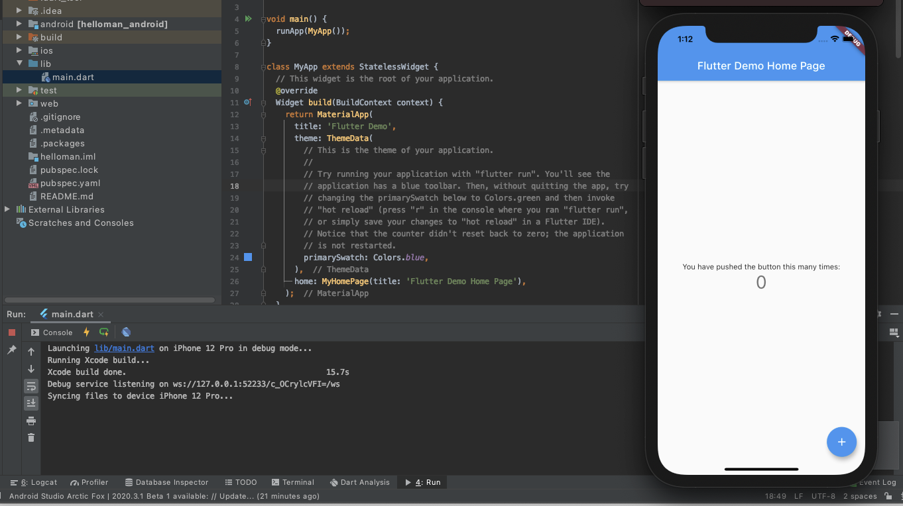The width and height of the screenshot is (903, 506).
Task: Toggle scroll to end of console
Action: coord(31,403)
